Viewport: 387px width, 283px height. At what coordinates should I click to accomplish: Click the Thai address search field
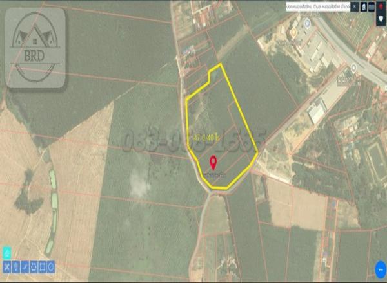[317, 6]
